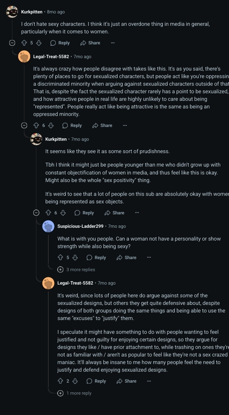Screen dimensions: 229x415
Task: Click Kurkpitten's avatar at the top comment
Action: 12,12
